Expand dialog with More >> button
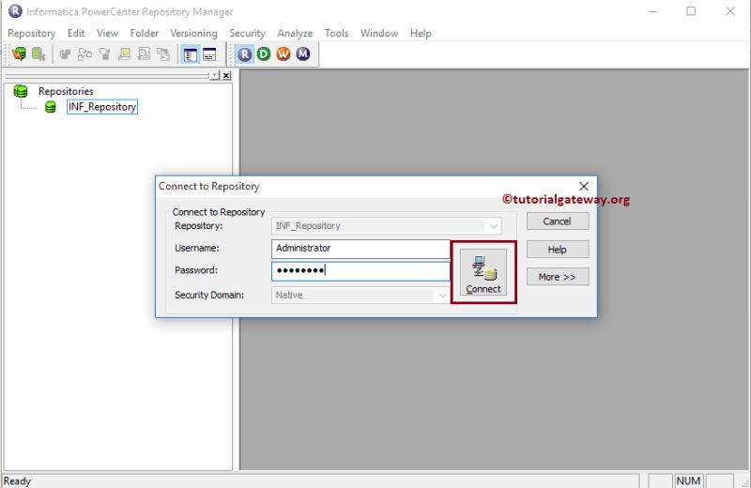The image size is (751, 488). [558, 277]
